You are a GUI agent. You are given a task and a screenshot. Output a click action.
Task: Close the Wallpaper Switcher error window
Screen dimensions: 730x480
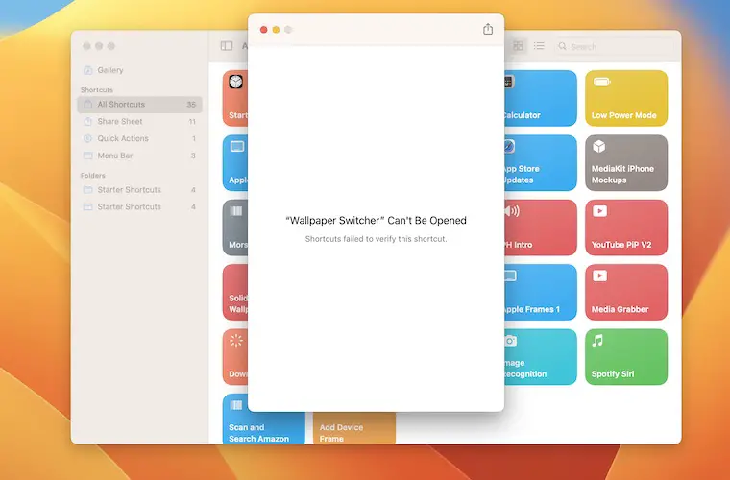point(264,30)
